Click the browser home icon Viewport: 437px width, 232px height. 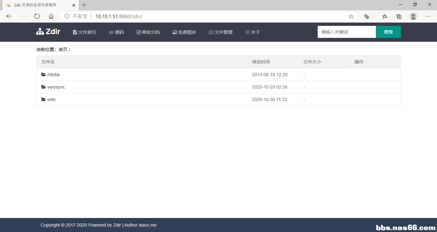(x=51, y=16)
